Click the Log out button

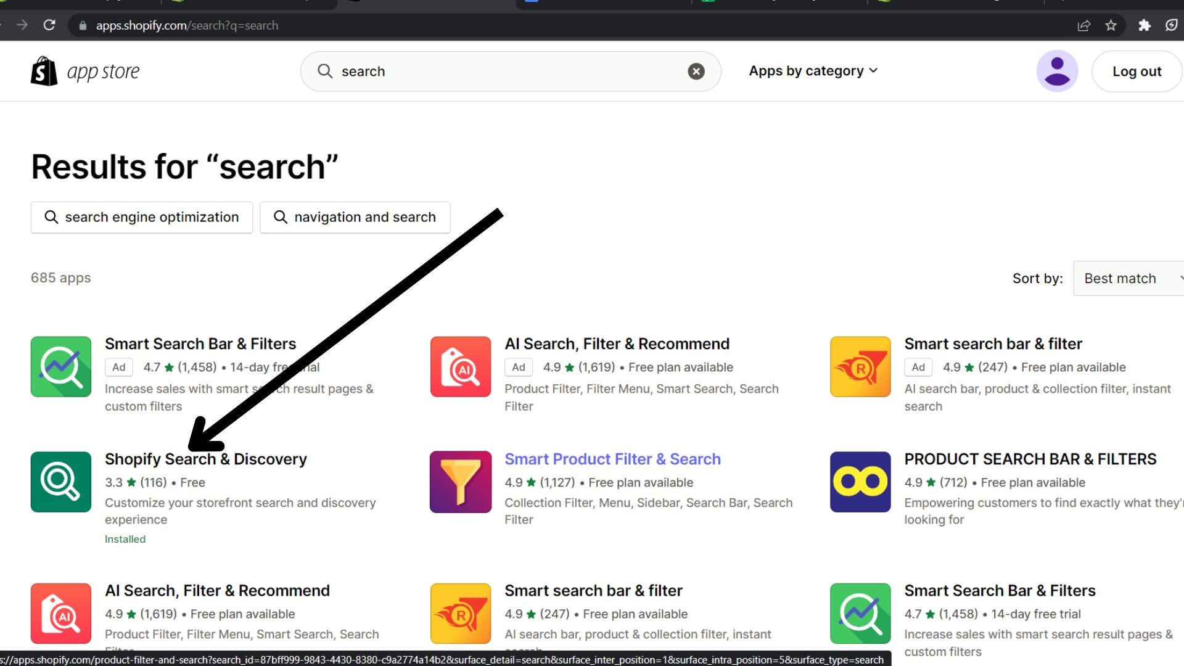pyautogui.click(x=1137, y=72)
